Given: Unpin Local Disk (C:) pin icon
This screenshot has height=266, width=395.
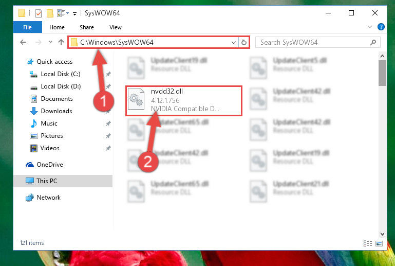Looking at the screenshot, I should (x=108, y=74).
